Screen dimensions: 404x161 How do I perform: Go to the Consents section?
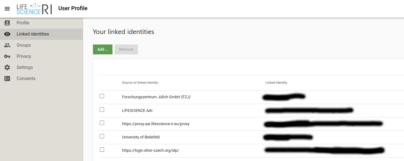click(26, 78)
